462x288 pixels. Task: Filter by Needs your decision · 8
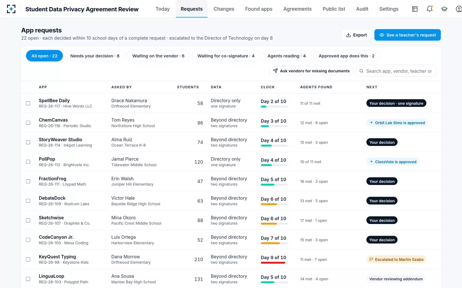tap(95, 56)
